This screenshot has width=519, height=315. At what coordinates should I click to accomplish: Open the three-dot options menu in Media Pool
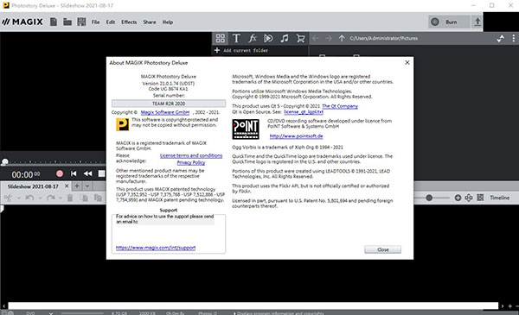(x=513, y=38)
